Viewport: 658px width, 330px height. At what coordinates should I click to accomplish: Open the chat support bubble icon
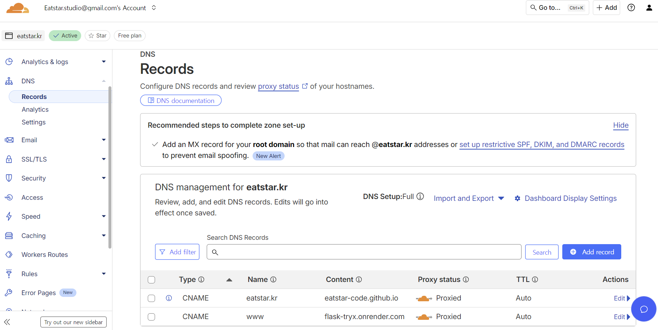[x=644, y=309]
